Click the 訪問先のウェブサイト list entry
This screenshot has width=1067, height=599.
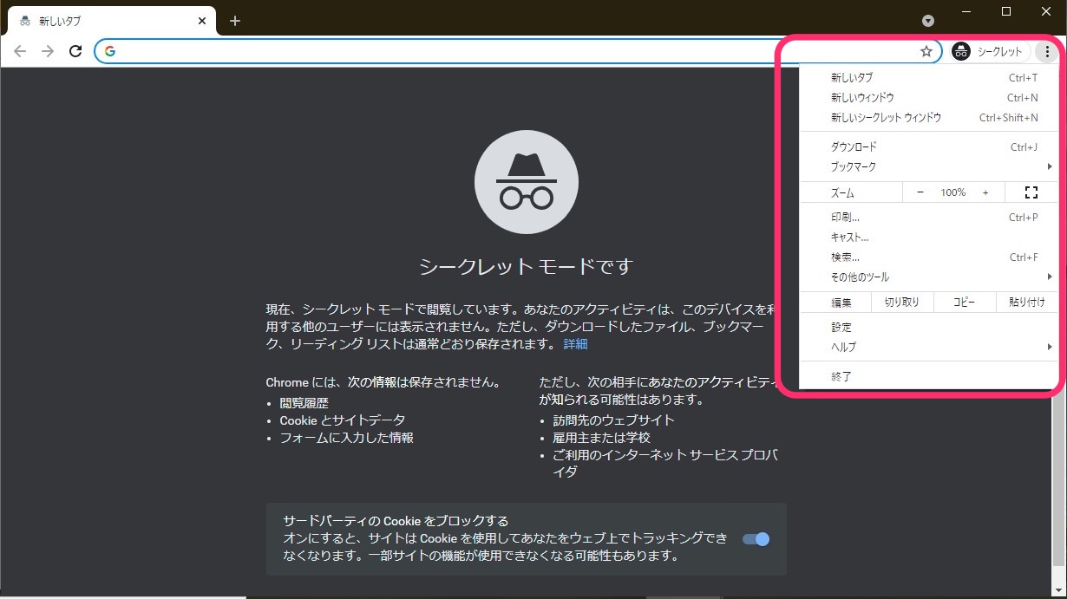[613, 420]
